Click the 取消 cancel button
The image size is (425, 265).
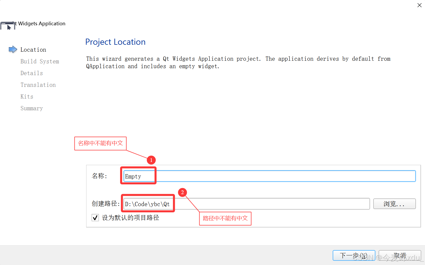tap(400, 255)
